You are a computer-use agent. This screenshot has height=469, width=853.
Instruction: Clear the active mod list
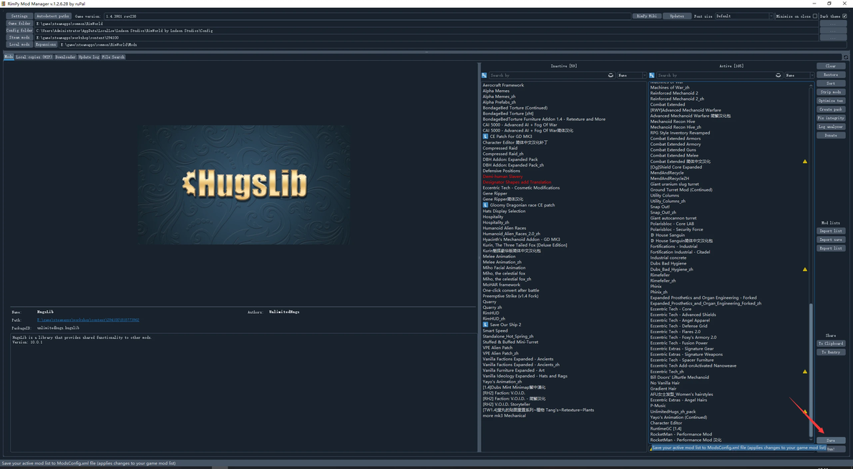point(831,66)
